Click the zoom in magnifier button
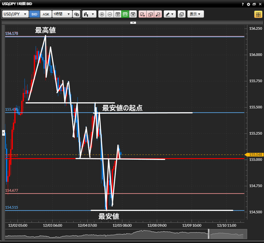Image resolution: width=264 pixels, height=243 pixels. (102, 14)
